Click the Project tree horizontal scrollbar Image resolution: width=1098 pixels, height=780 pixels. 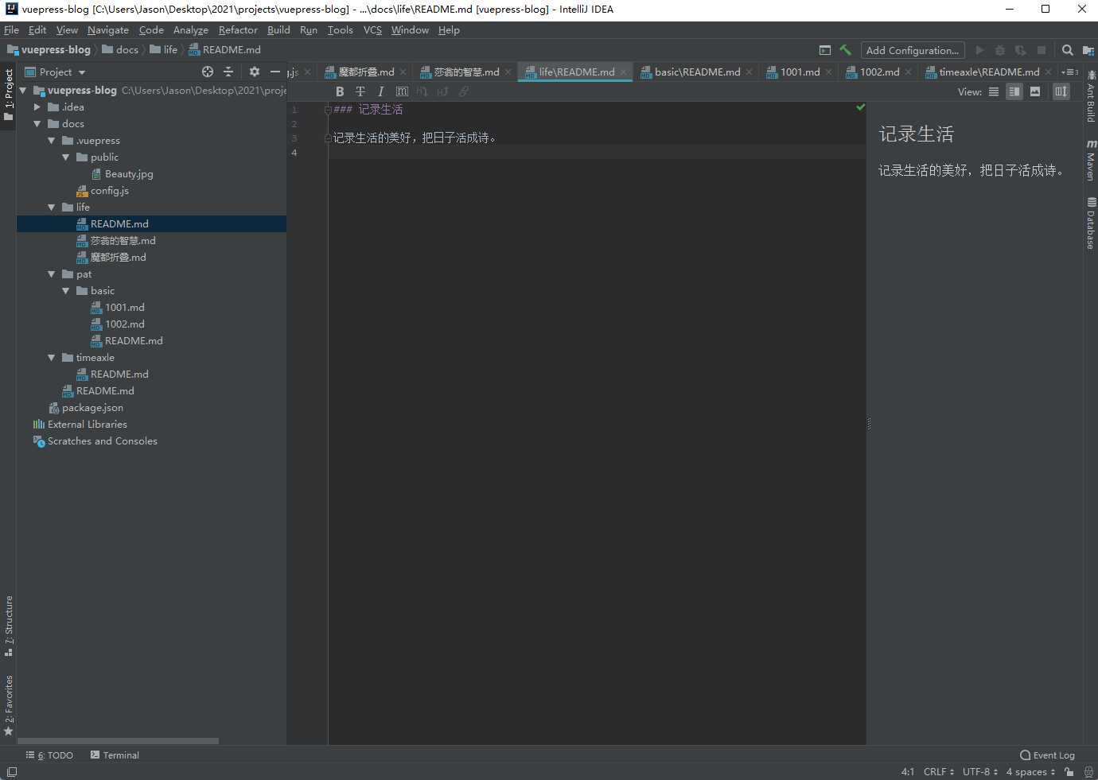pyautogui.click(x=119, y=741)
